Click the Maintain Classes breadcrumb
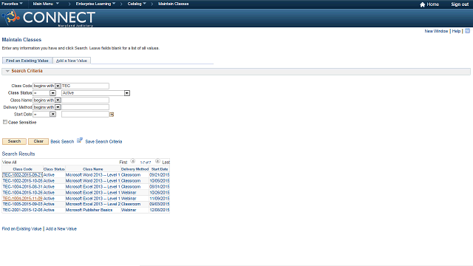The width and height of the screenshot is (473, 266). click(174, 4)
